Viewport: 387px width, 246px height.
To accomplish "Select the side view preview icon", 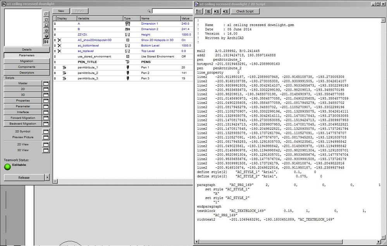I will [46, 25].
